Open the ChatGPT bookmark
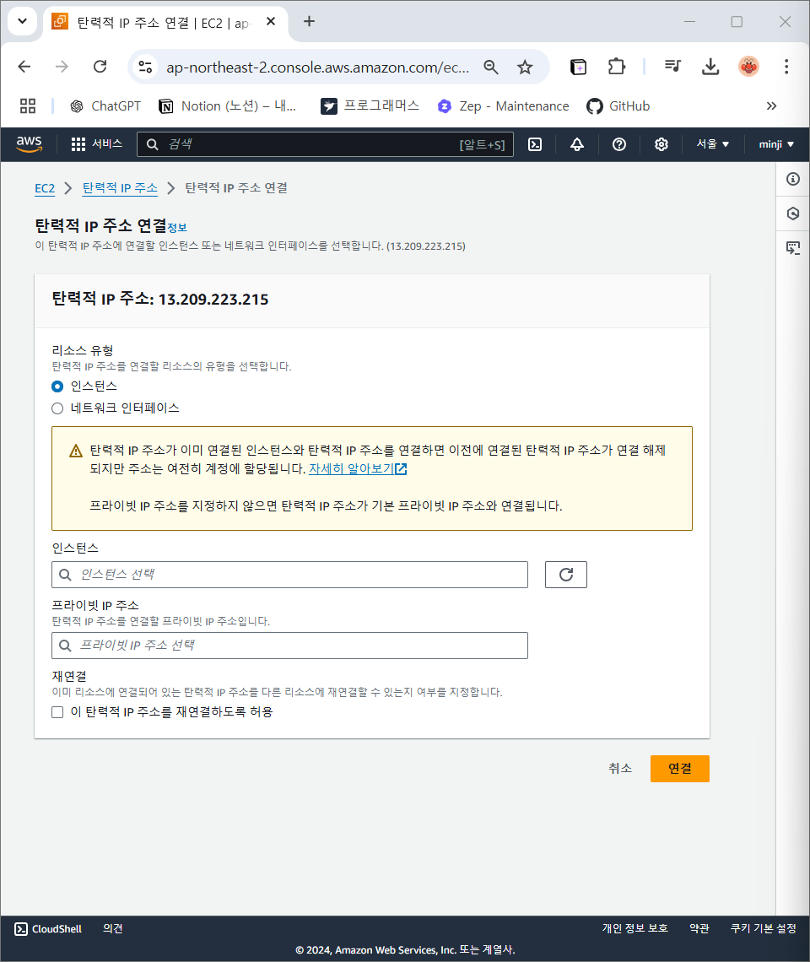This screenshot has width=810, height=962. click(x=105, y=106)
